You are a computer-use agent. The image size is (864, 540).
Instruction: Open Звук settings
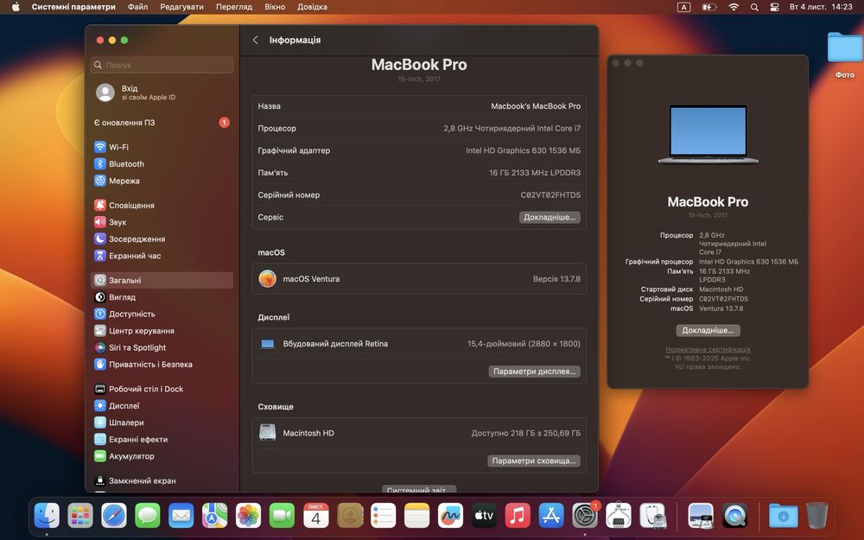click(162, 222)
